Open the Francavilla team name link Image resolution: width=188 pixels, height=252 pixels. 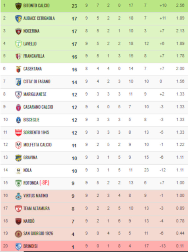34,56
